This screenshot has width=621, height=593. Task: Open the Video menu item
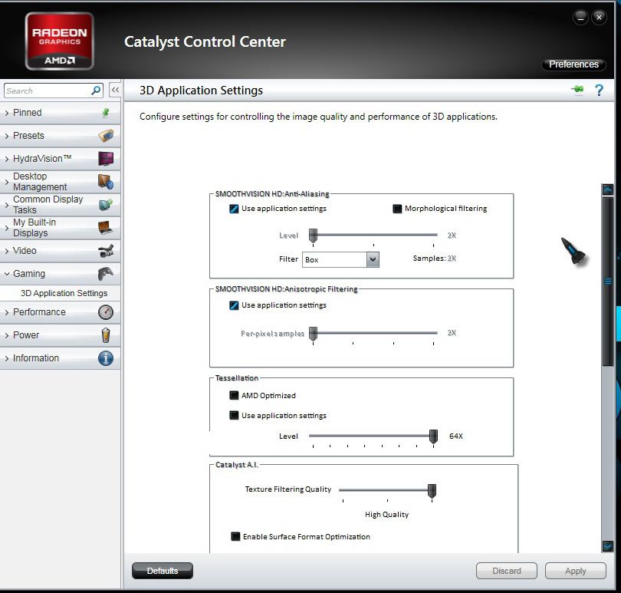(x=61, y=251)
